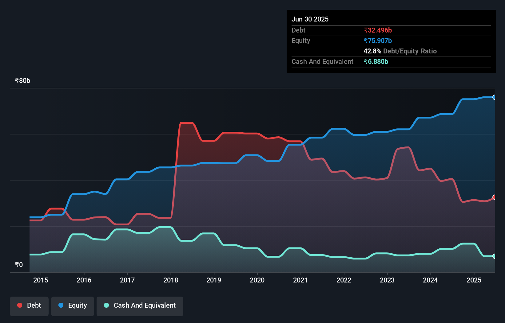
Task: Select the Equity endpoint marker at Jun 2025
Action: click(494, 97)
